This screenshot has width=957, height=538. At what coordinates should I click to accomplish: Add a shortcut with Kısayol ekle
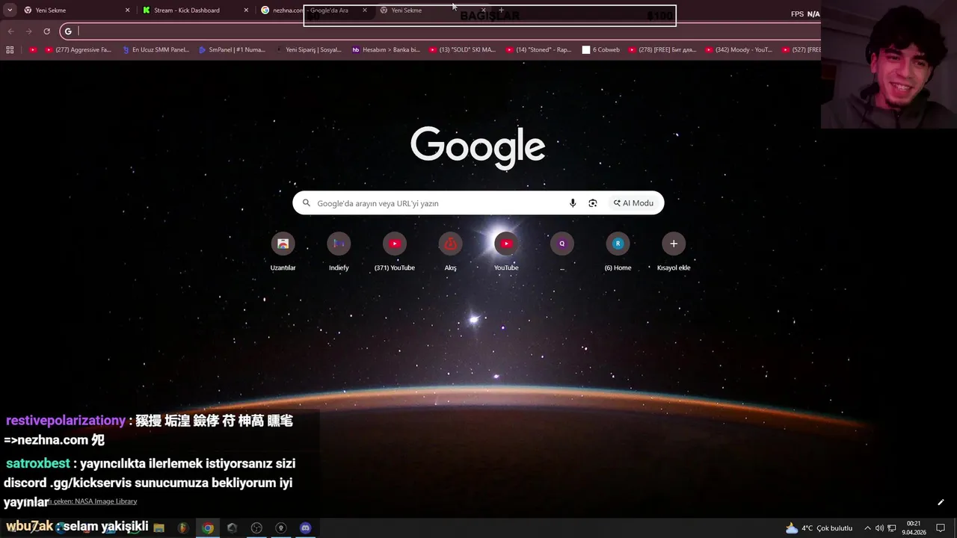(674, 251)
